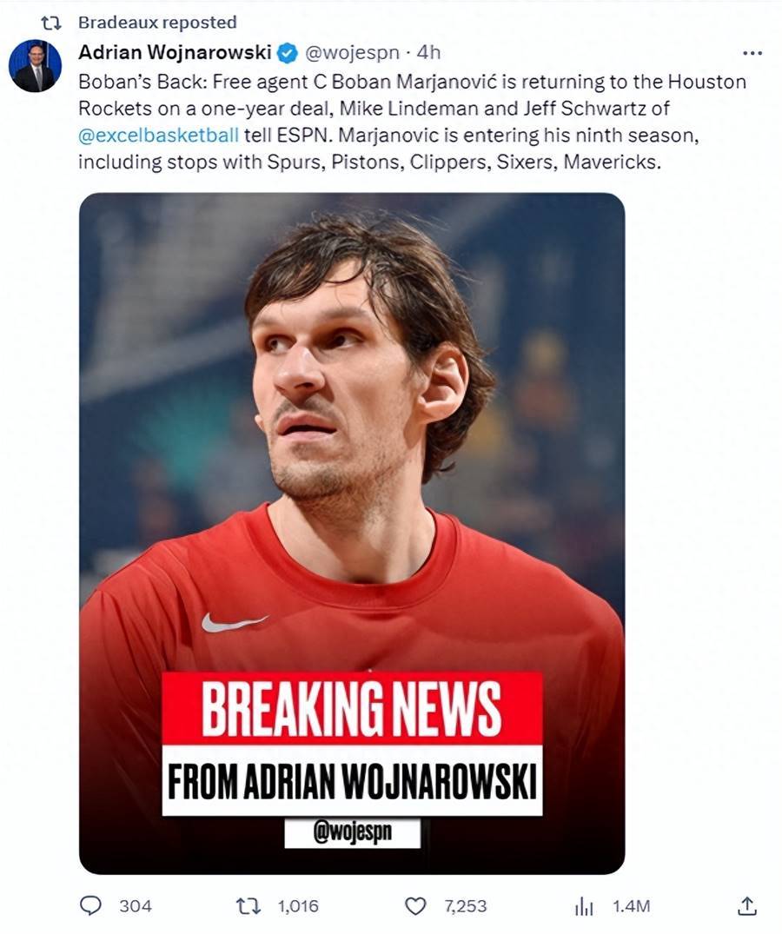Click the 1,016 reposts count
The width and height of the screenshot is (782, 934).
click(298, 906)
